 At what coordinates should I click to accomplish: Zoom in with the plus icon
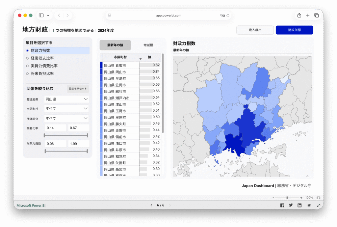[301, 198]
